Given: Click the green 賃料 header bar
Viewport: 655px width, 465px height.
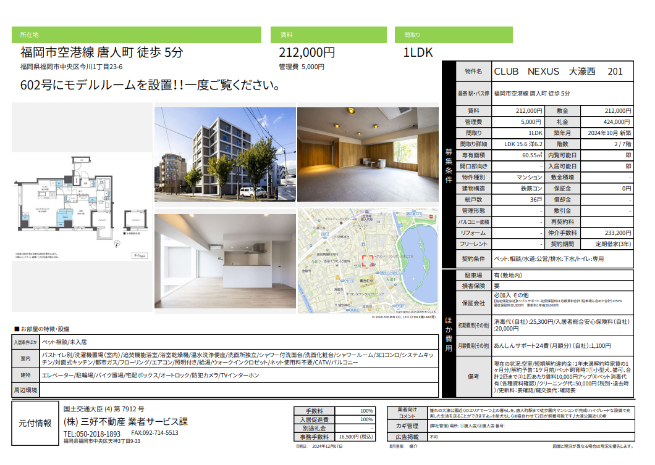Looking at the screenshot, I should click(329, 35).
